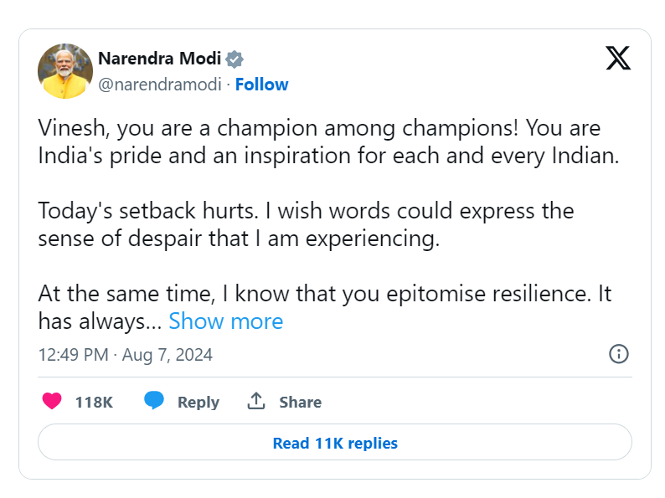Click the verified badge beside Narendra Modi

[x=235, y=59]
